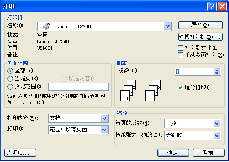The width and height of the screenshot is (229, 162).
Task: Click the 类型 value Canon LBP2900
Action: click(x=54, y=41)
